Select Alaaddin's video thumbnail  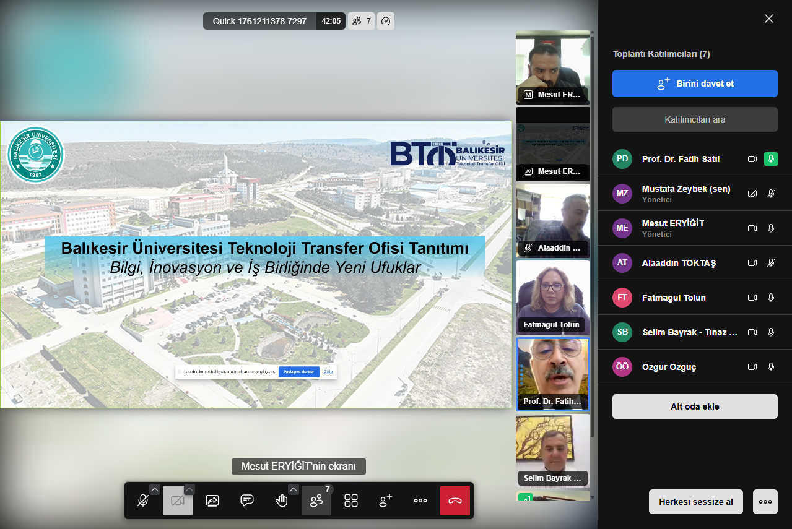coord(552,220)
